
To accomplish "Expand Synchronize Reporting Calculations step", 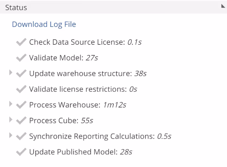I will (11, 136).
